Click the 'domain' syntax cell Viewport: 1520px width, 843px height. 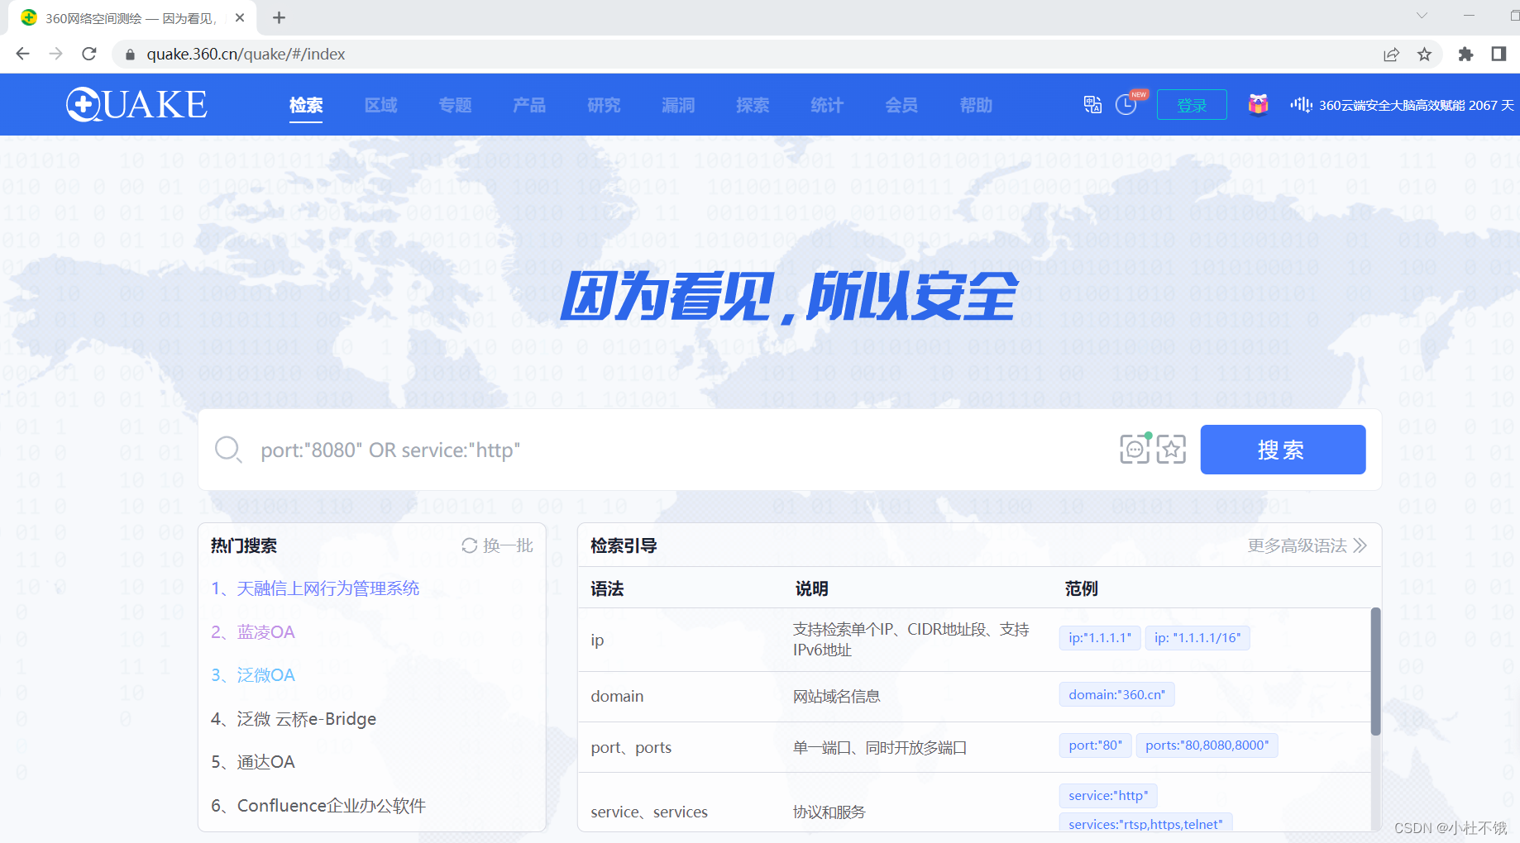pos(617,697)
